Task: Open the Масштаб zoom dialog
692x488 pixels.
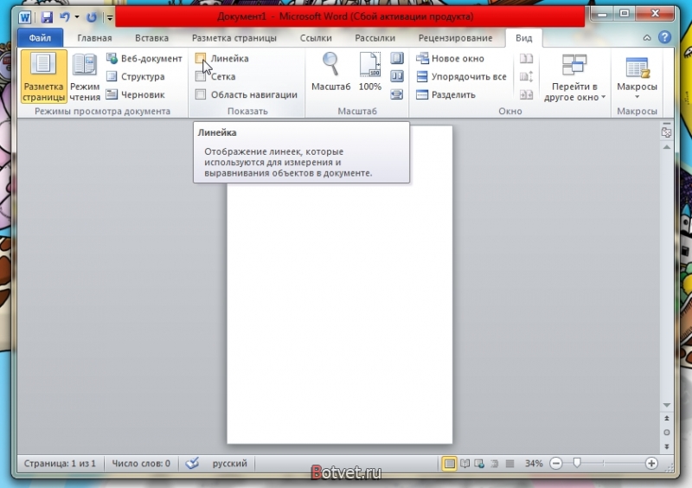Action: click(331, 72)
